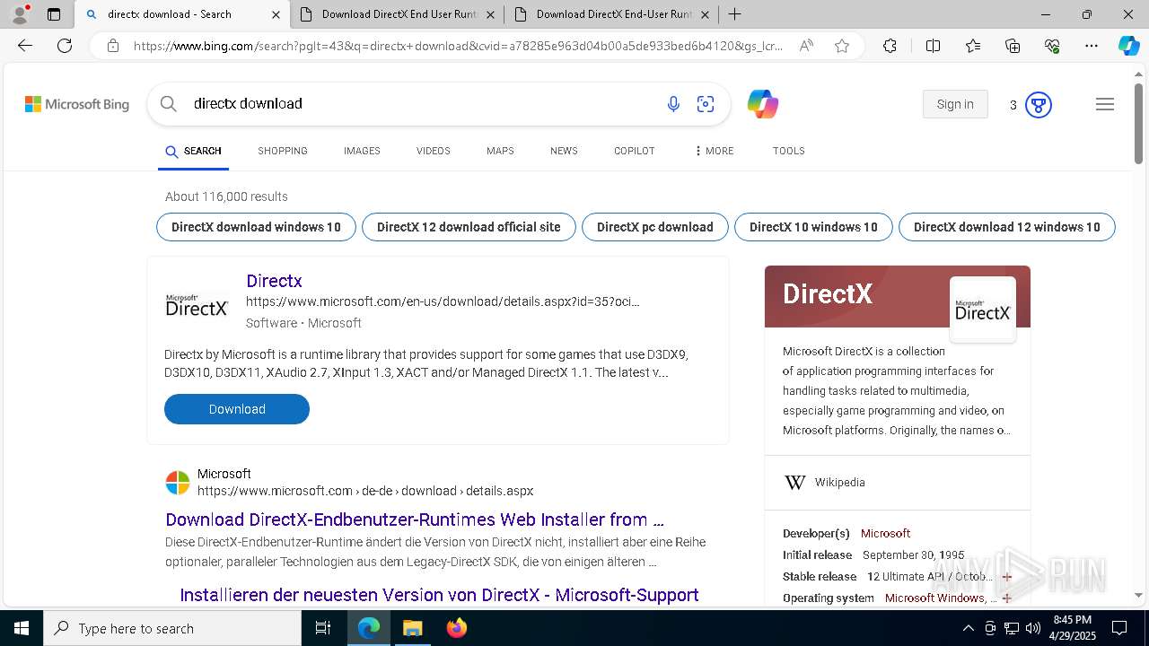Open a new tab with plus icon
1149x646 pixels.
point(734,14)
